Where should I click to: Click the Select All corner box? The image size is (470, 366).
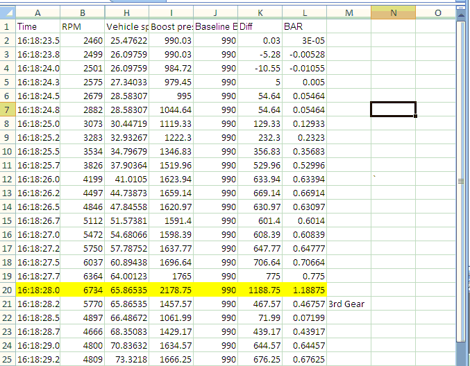tap(7, 12)
